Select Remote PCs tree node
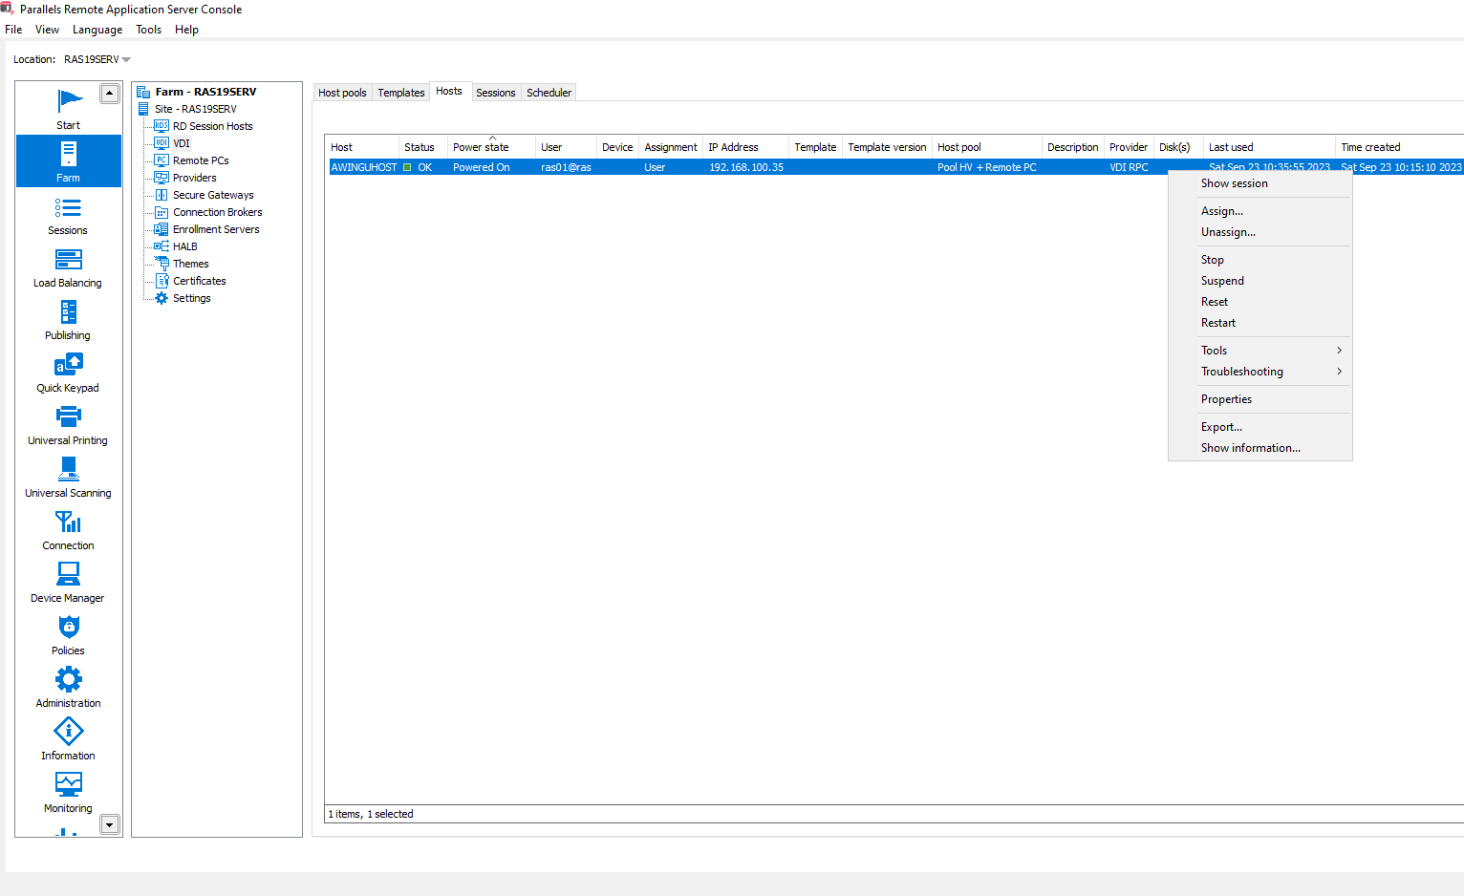This screenshot has height=896, width=1464. 201,160
